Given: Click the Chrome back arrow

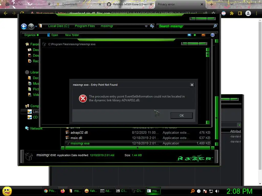Looking at the screenshot, I should 6,13.
